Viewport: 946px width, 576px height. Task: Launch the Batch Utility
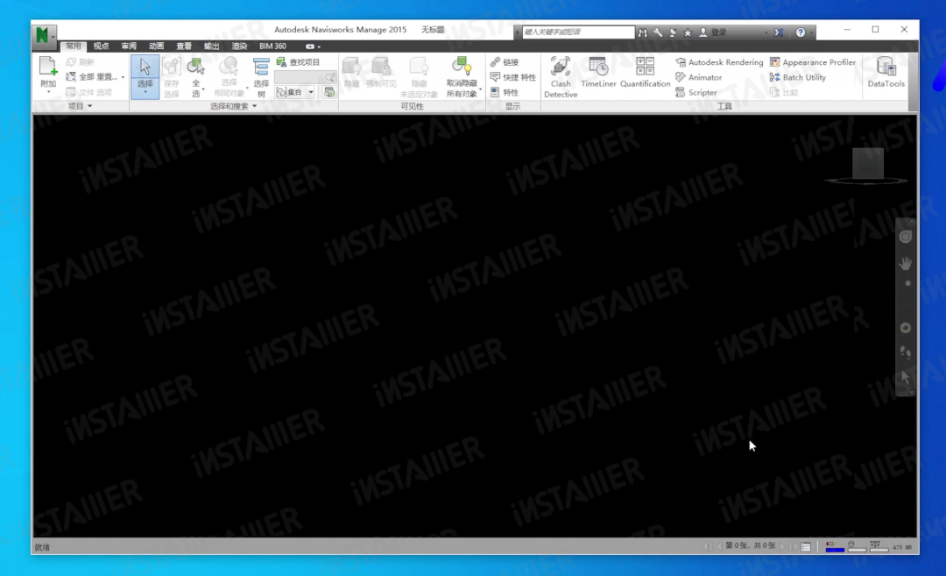[798, 77]
